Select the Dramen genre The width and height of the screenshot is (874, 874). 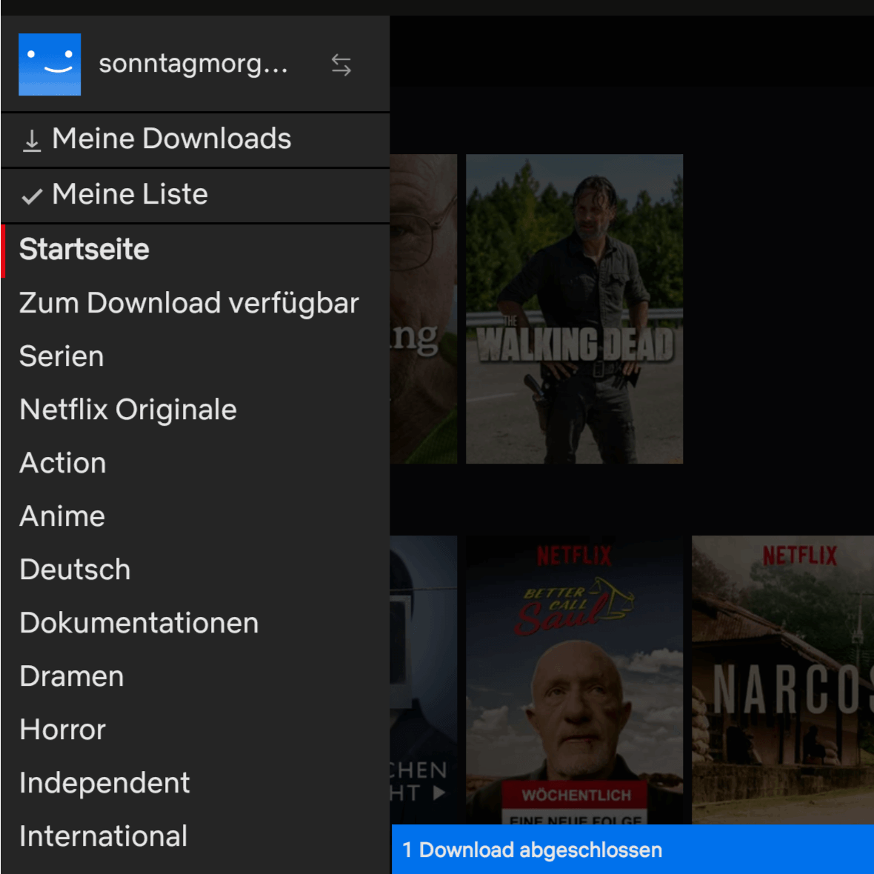(195, 677)
